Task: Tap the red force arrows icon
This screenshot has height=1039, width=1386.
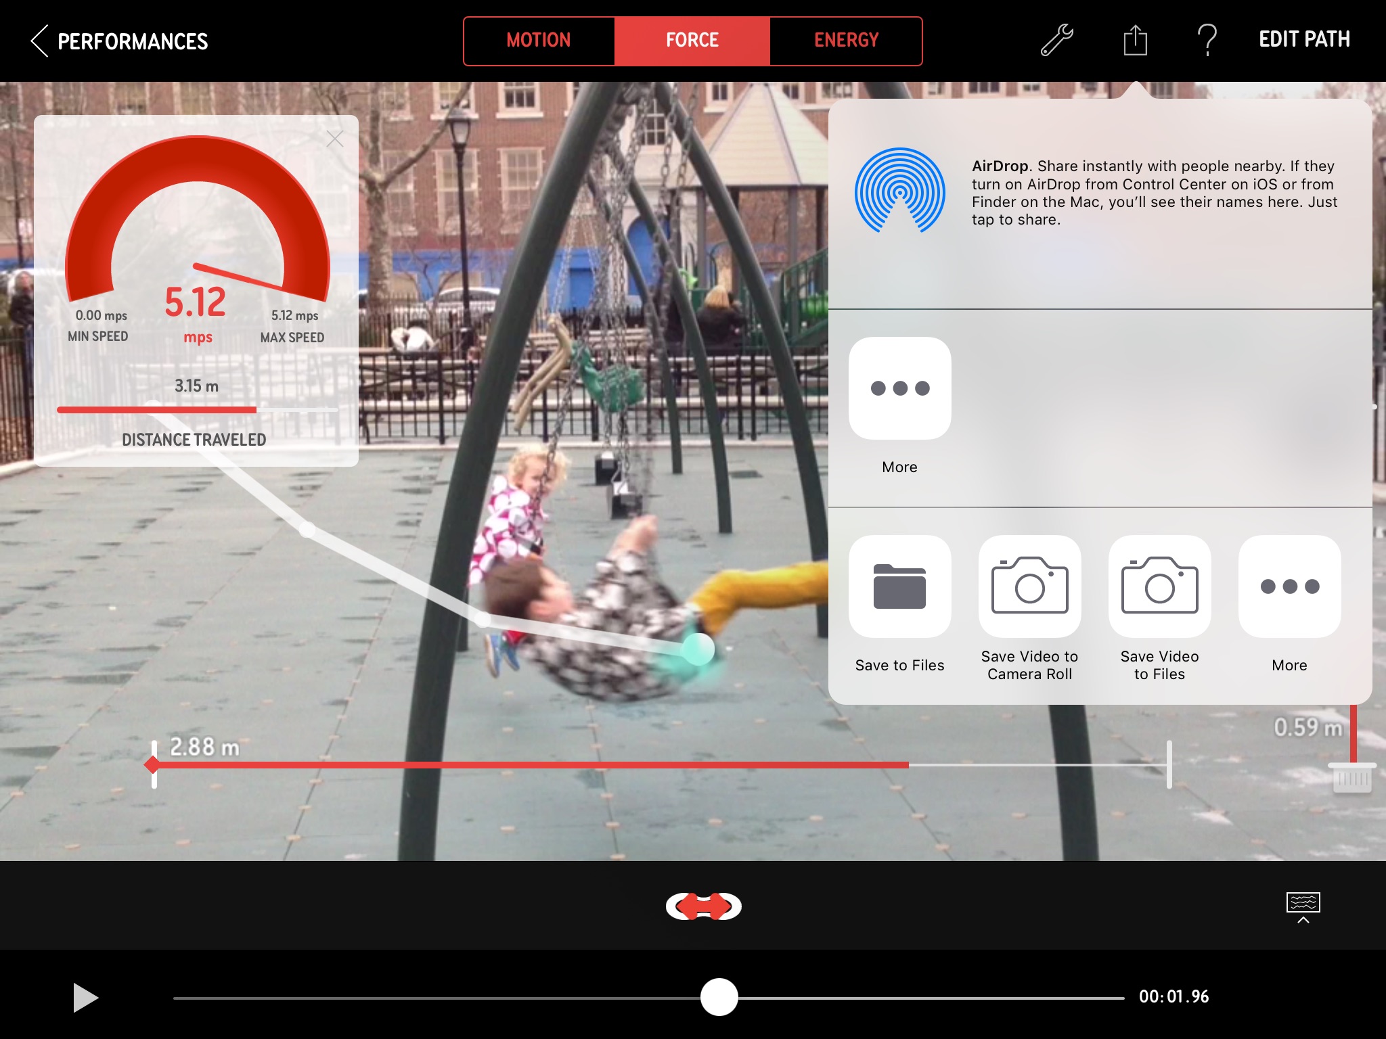Action: (703, 906)
